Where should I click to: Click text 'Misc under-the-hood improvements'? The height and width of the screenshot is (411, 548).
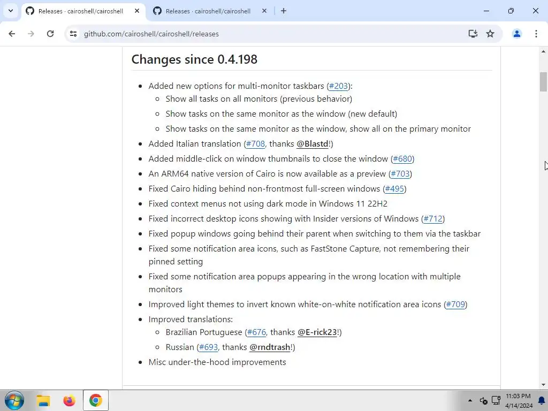(x=217, y=362)
